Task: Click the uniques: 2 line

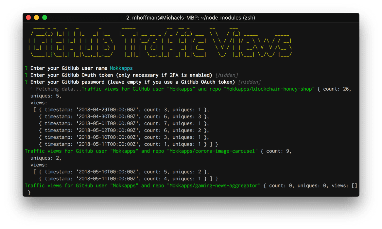Action: tap(45, 158)
